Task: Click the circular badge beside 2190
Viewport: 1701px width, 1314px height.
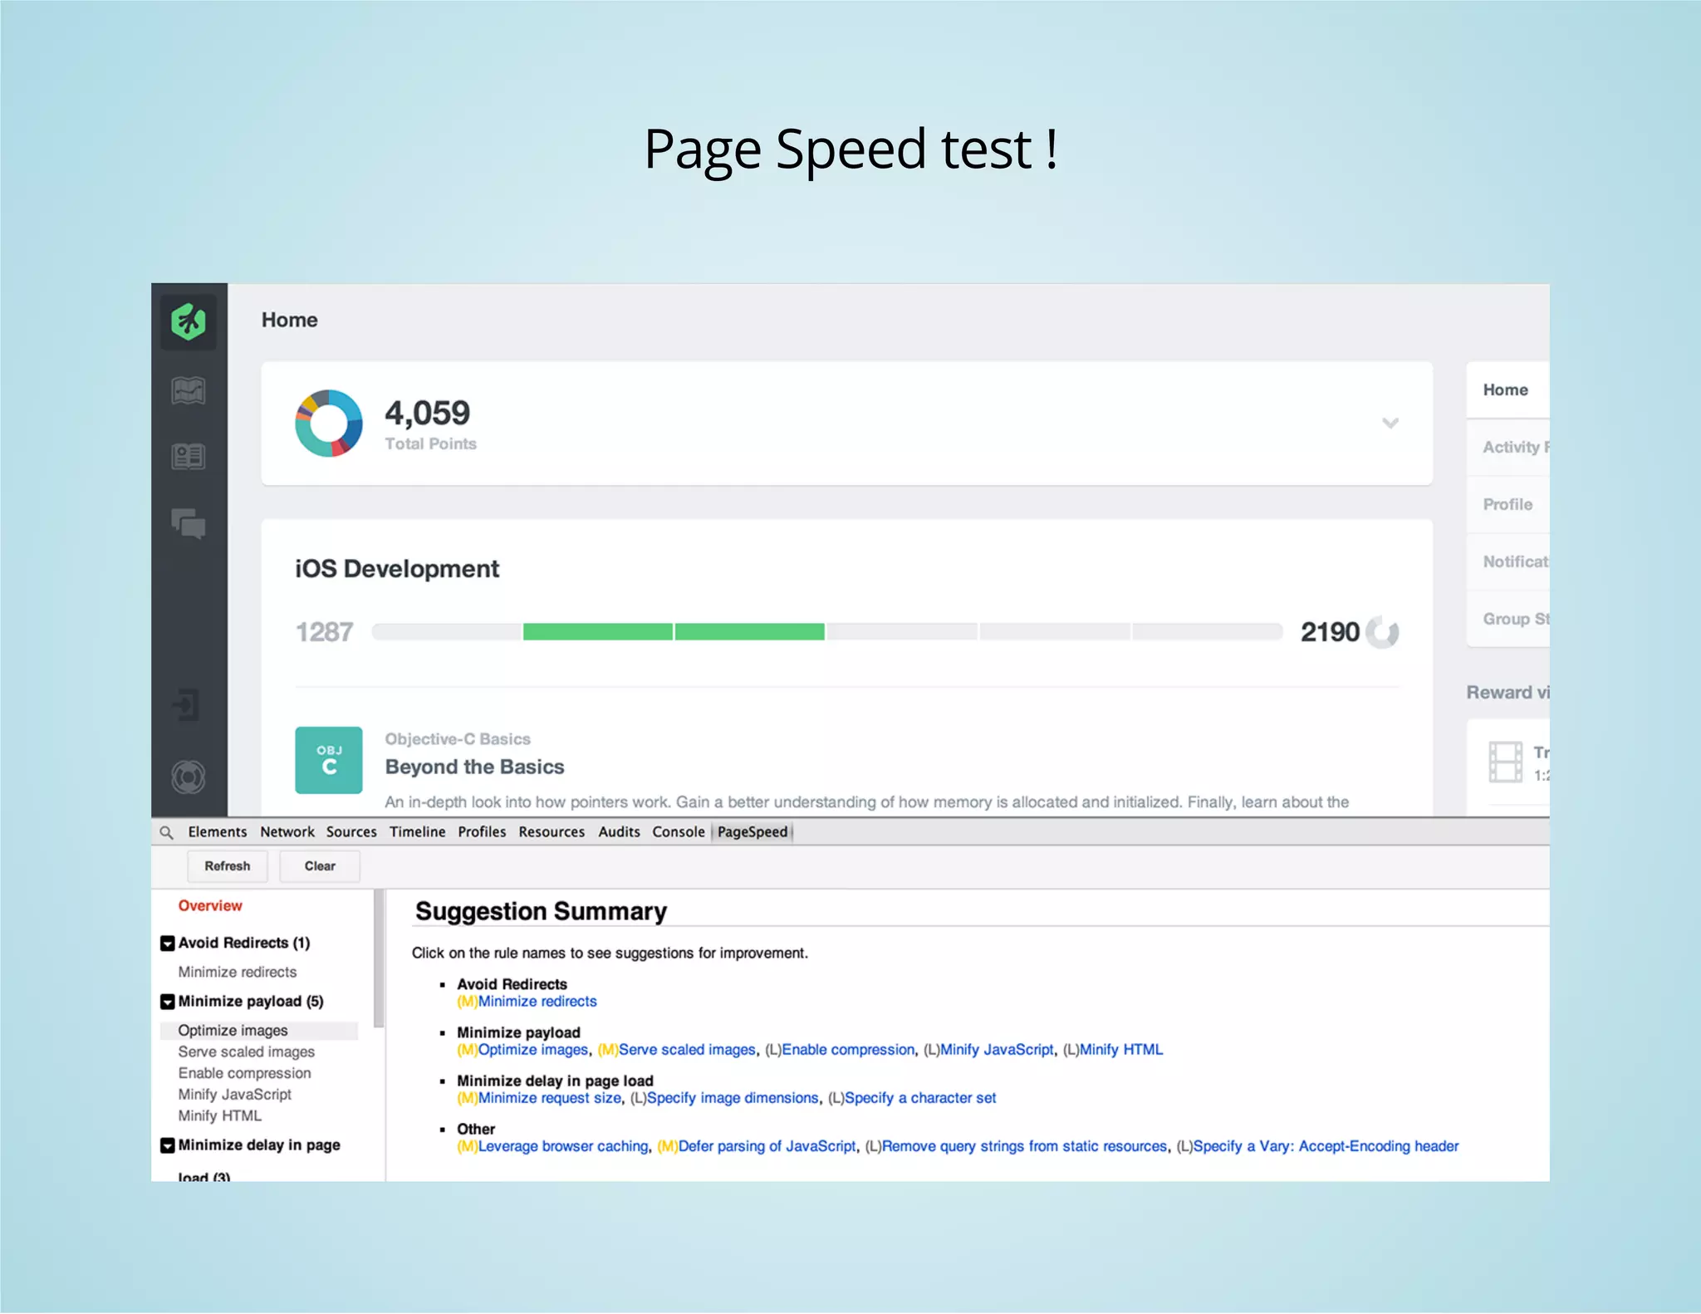Action: click(x=1383, y=632)
